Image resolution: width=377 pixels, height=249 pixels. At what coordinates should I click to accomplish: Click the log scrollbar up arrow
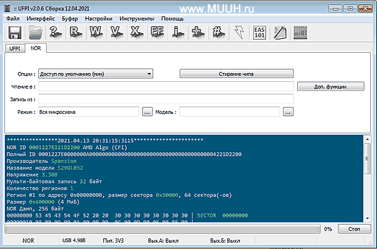coord(368,140)
